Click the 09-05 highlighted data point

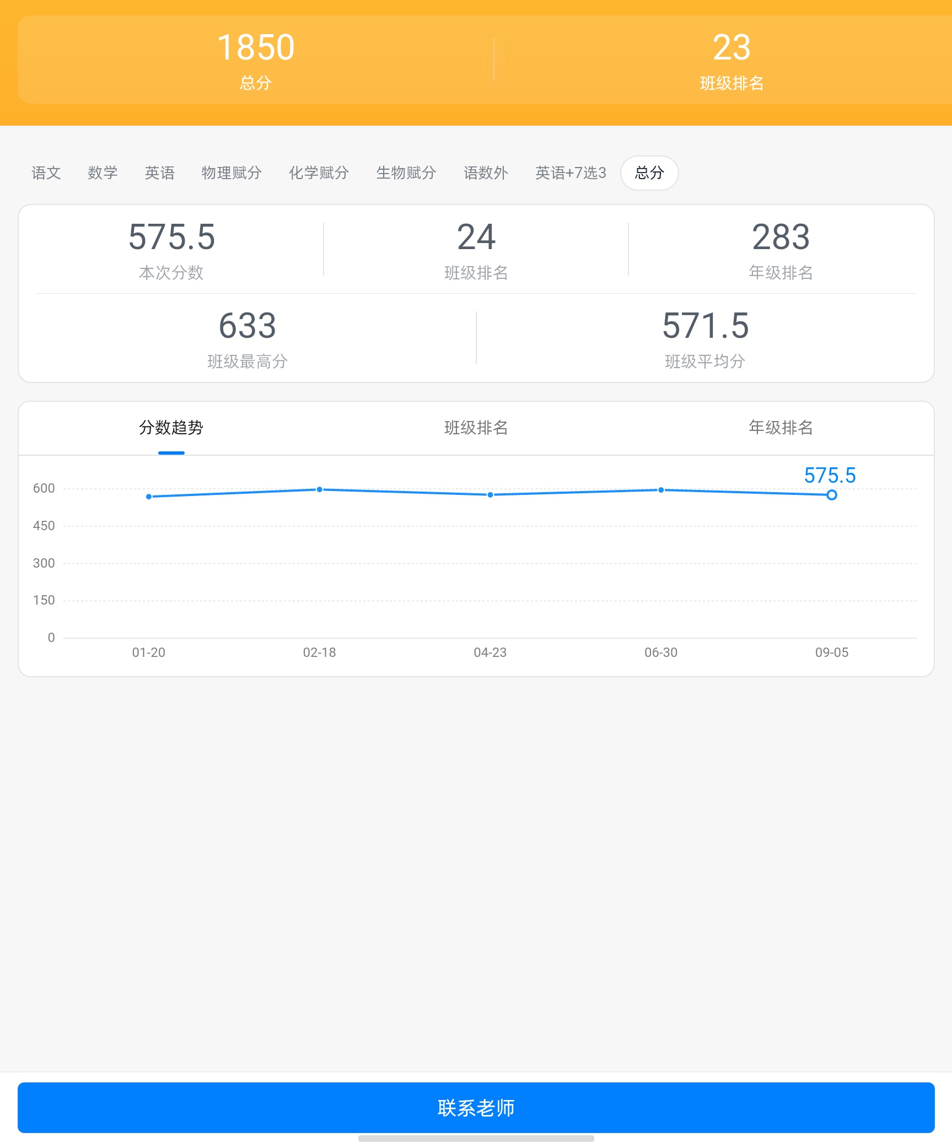[831, 495]
